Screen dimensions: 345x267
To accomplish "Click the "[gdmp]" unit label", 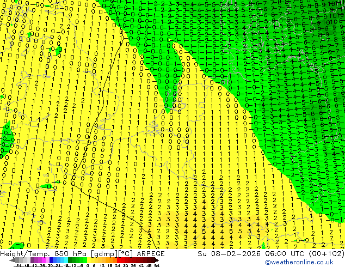I will tap(104, 254).
